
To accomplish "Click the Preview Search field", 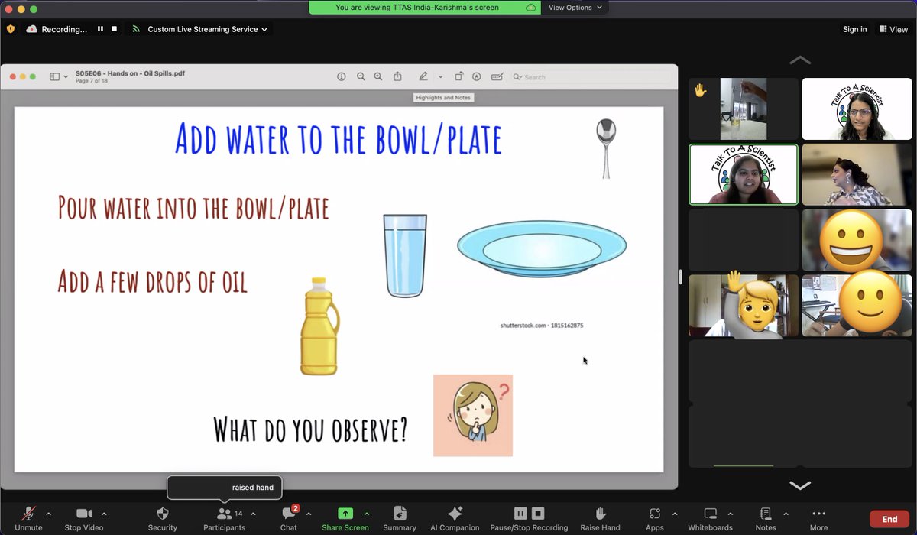I will tap(591, 77).
